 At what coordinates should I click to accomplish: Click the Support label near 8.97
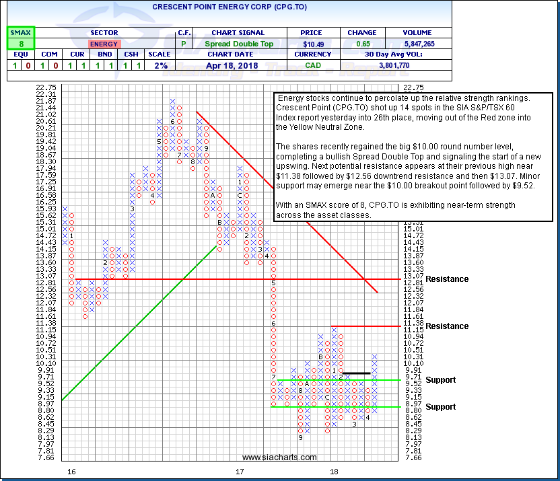pos(440,407)
